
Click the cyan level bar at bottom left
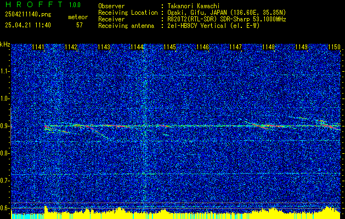27,216
